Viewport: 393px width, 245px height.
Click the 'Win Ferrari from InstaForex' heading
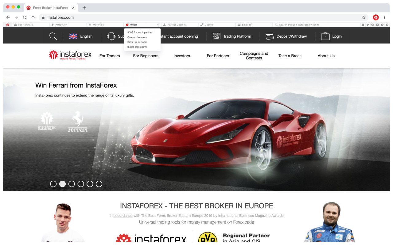[x=76, y=85]
